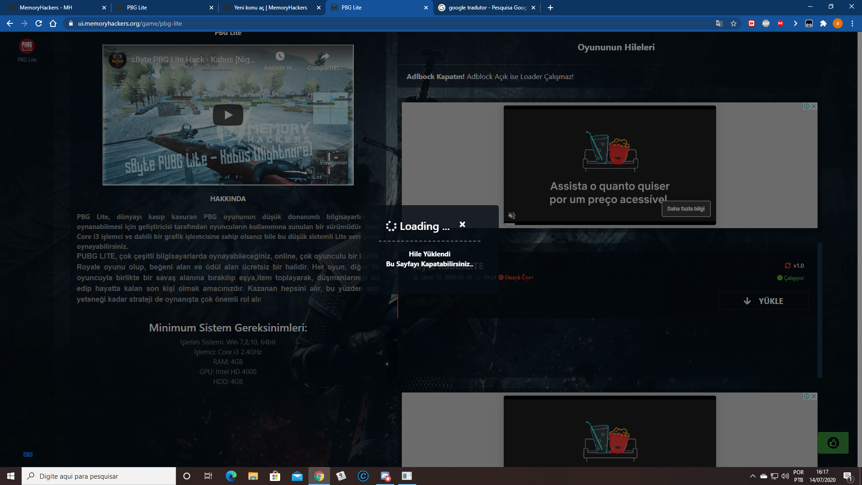Open Task View on the taskbar
This screenshot has width=862, height=485.
tap(208, 476)
